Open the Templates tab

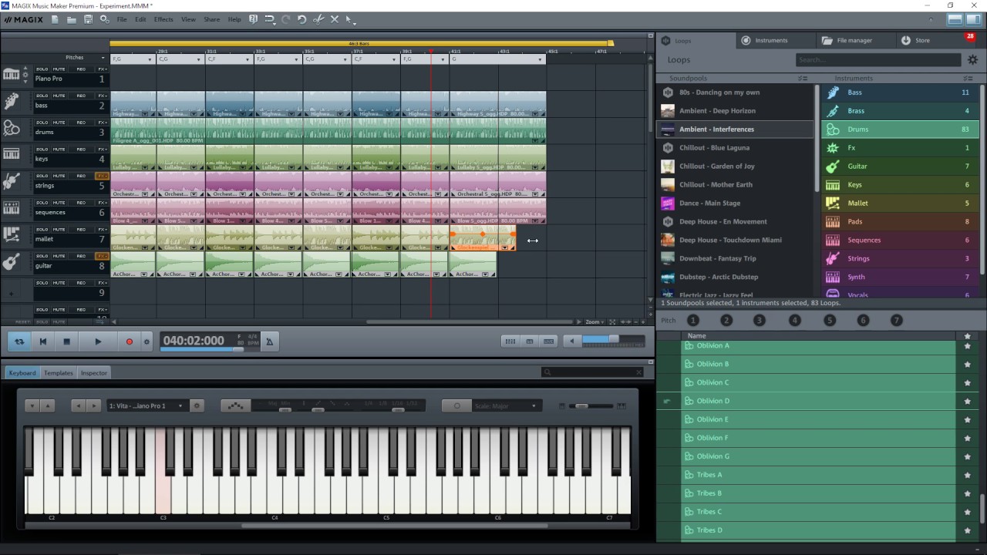coord(58,373)
